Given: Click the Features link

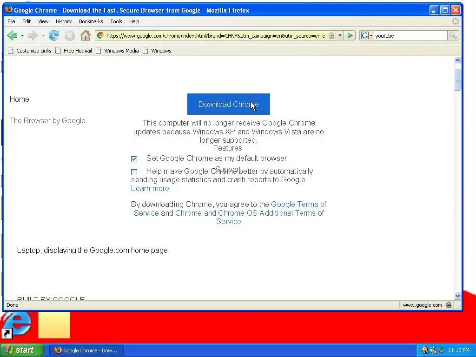Looking at the screenshot, I should 228,148.
